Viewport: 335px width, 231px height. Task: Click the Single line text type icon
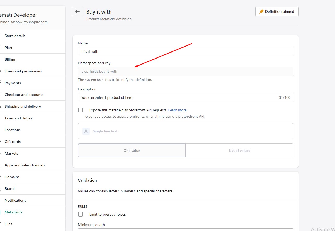pos(86,131)
